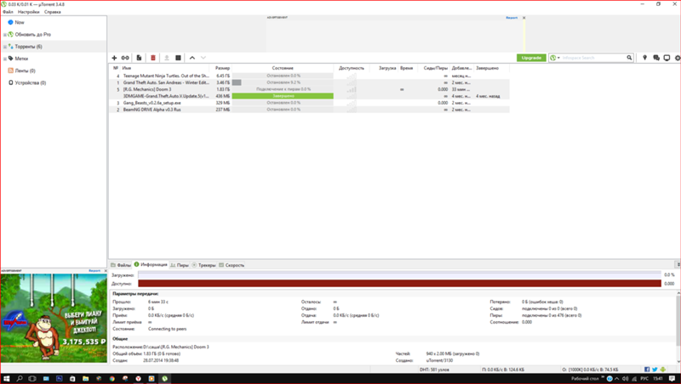Open the Справка menu
681x384 pixels.
pyautogui.click(x=53, y=12)
